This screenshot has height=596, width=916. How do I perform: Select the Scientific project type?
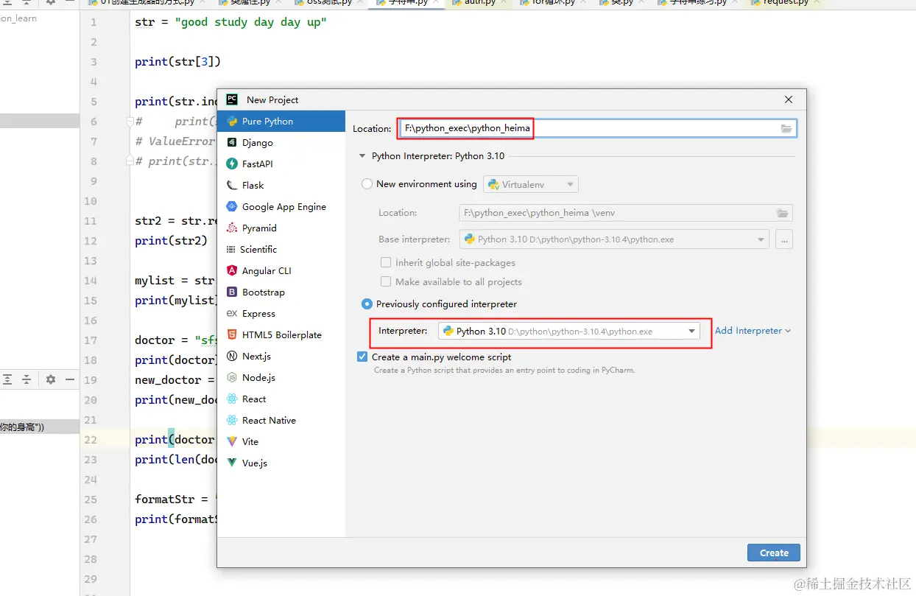coord(281,250)
